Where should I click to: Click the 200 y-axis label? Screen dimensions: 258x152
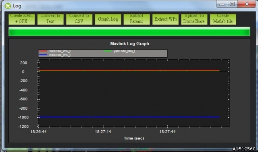tap(23, 63)
